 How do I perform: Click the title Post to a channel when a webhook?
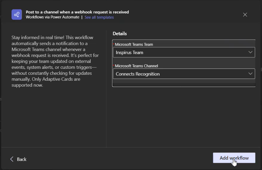click(x=77, y=12)
